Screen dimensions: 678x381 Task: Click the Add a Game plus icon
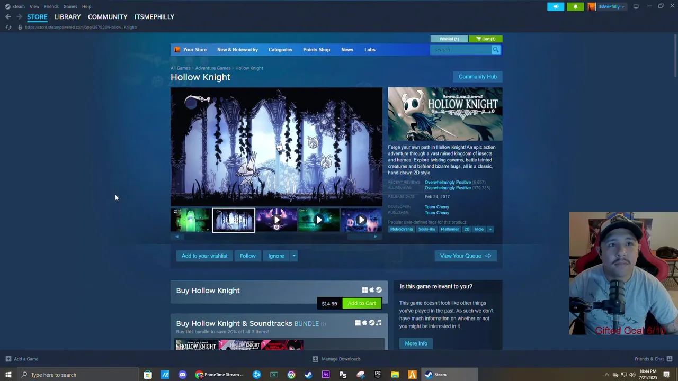[8, 359]
